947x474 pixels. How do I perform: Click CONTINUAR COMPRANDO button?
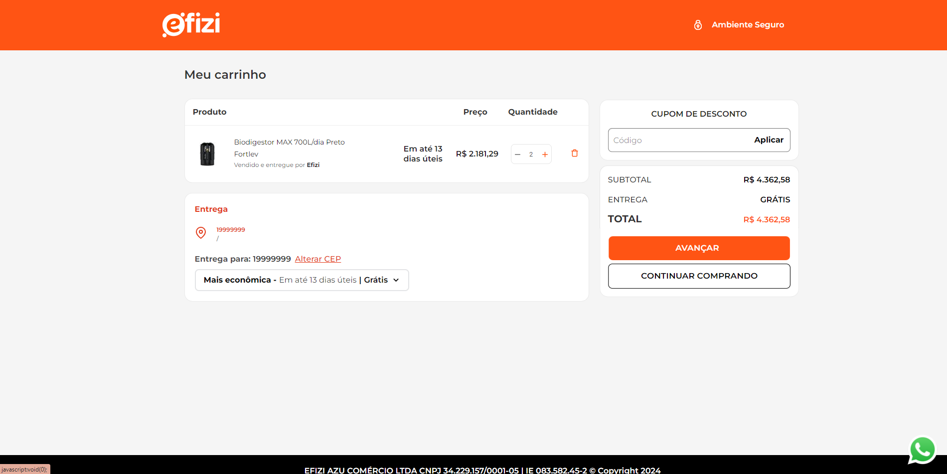click(x=699, y=276)
